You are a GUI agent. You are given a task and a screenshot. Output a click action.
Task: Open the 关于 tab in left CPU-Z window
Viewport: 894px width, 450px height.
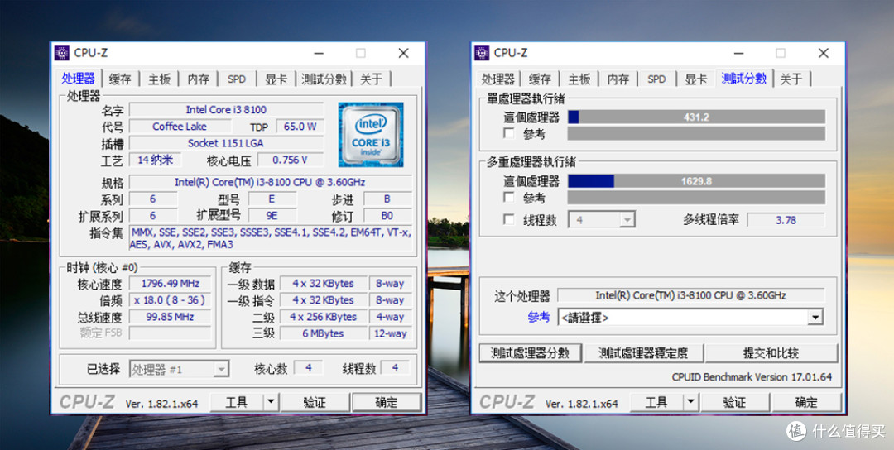(371, 79)
